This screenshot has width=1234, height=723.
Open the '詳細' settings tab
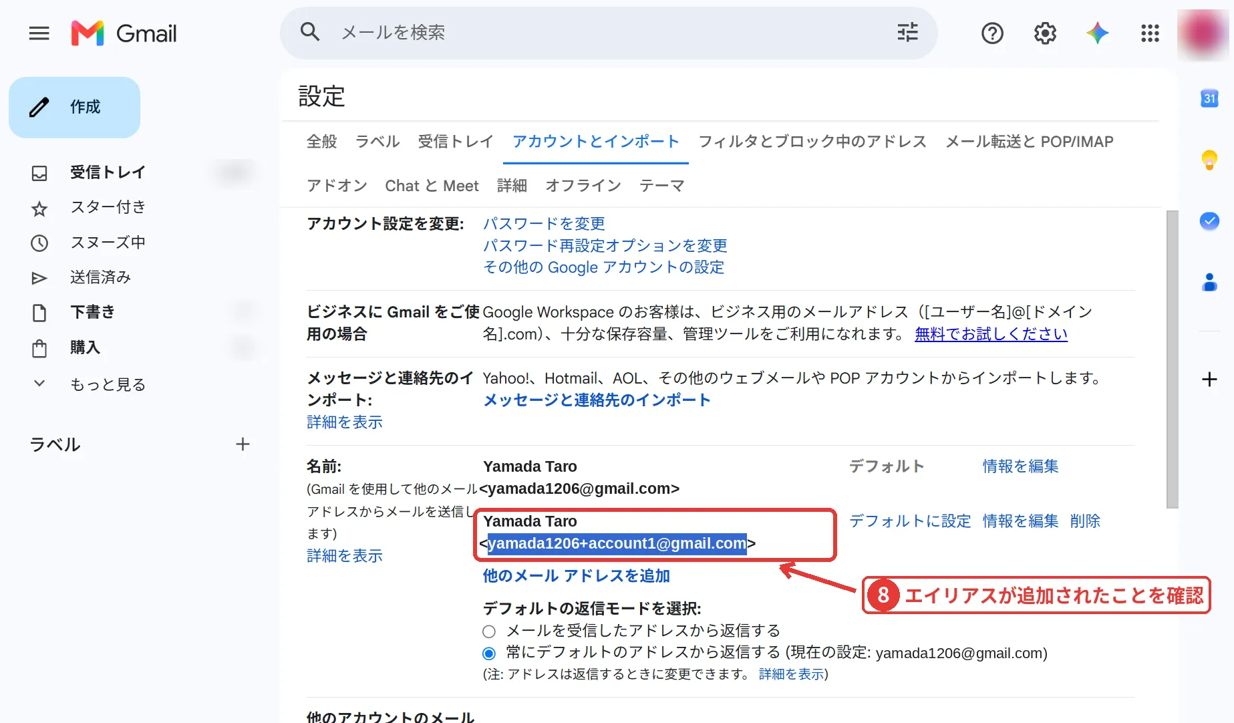point(512,186)
